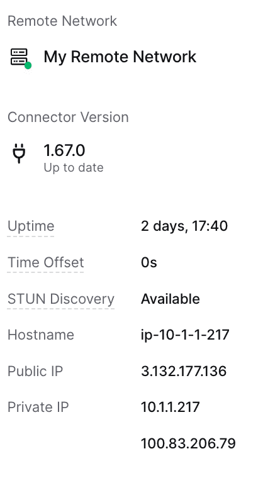The height and width of the screenshot is (483, 263).
Task: Click the green online status dot
Action: coord(28,65)
